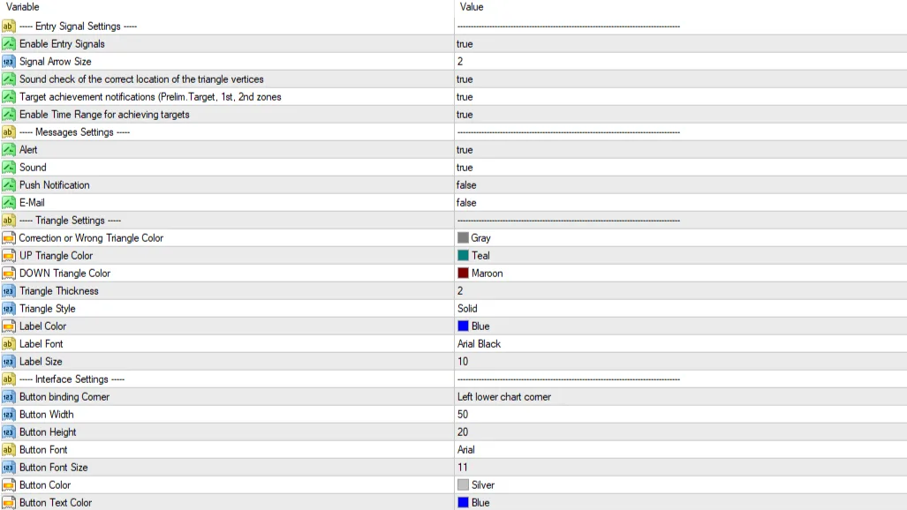Click the icon beside Triangle Thickness
Viewport: 907px width, 510px height.
9,291
